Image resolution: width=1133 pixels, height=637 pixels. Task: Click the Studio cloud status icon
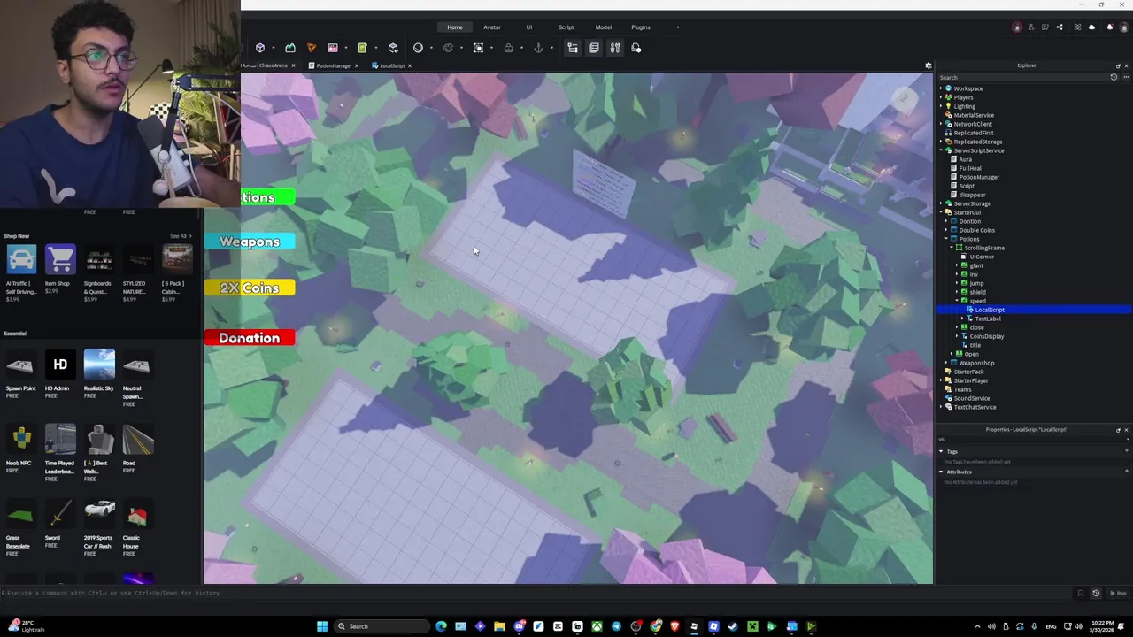(x=1091, y=27)
